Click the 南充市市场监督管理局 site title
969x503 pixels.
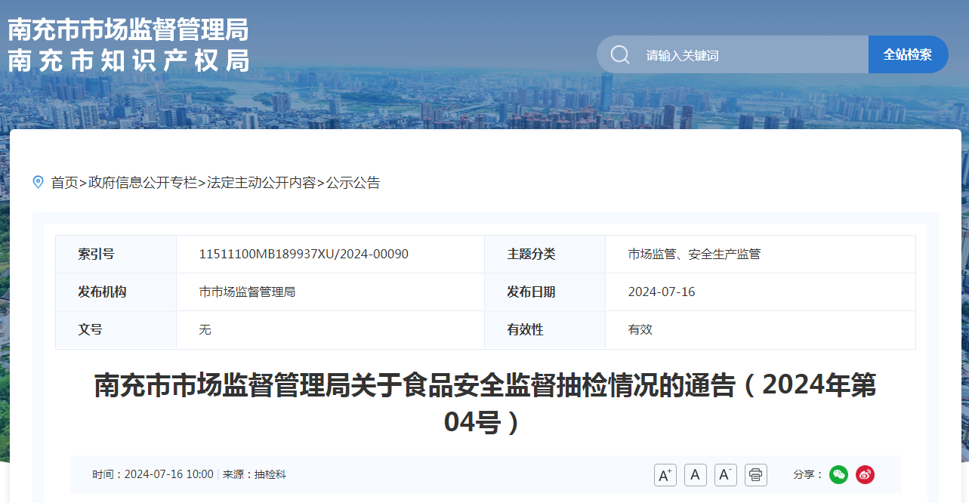[128, 30]
